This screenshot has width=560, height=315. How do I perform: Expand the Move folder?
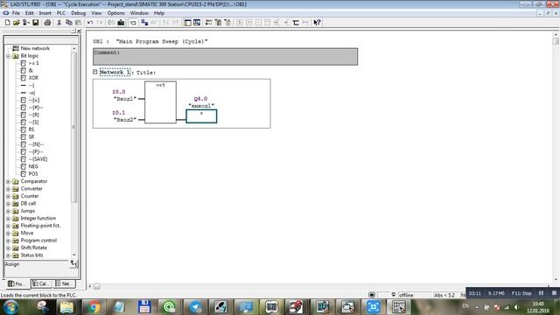pyautogui.click(x=8, y=234)
